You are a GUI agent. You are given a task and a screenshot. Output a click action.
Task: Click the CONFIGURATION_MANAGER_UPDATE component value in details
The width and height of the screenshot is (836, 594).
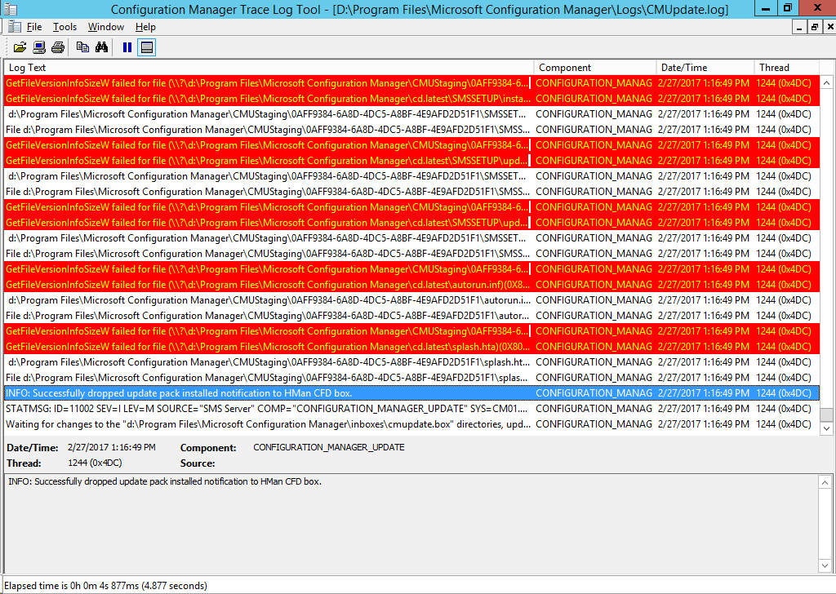pyautogui.click(x=328, y=447)
